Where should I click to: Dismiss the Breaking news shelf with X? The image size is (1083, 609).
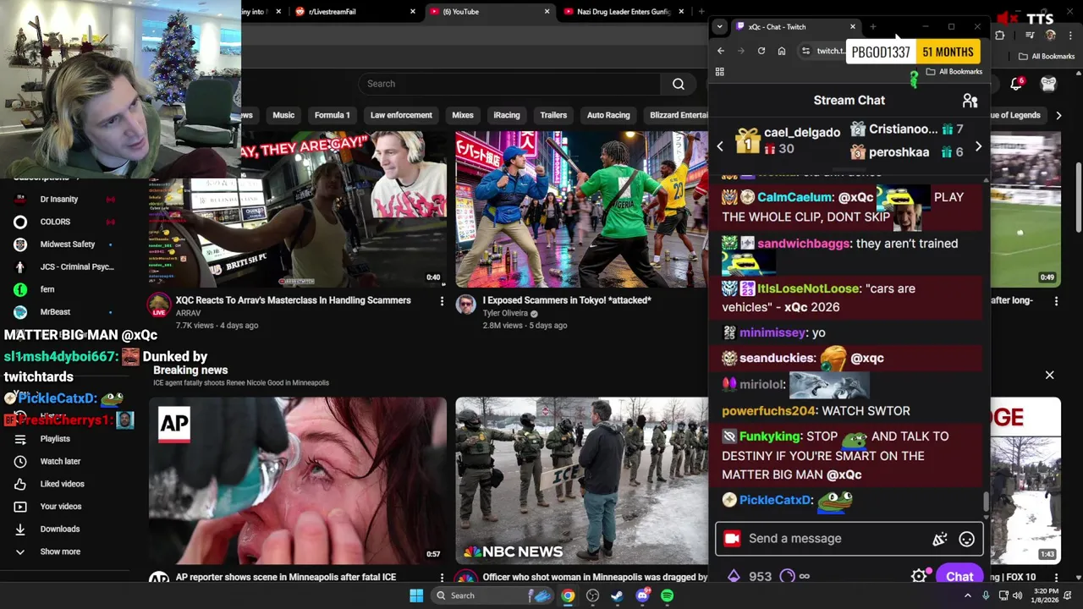(1049, 375)
